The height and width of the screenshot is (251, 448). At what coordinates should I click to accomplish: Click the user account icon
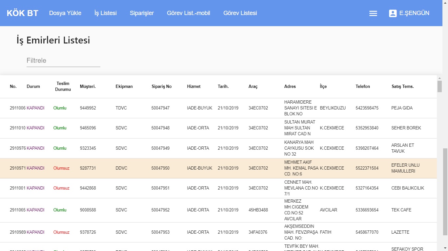coord(393,13)
